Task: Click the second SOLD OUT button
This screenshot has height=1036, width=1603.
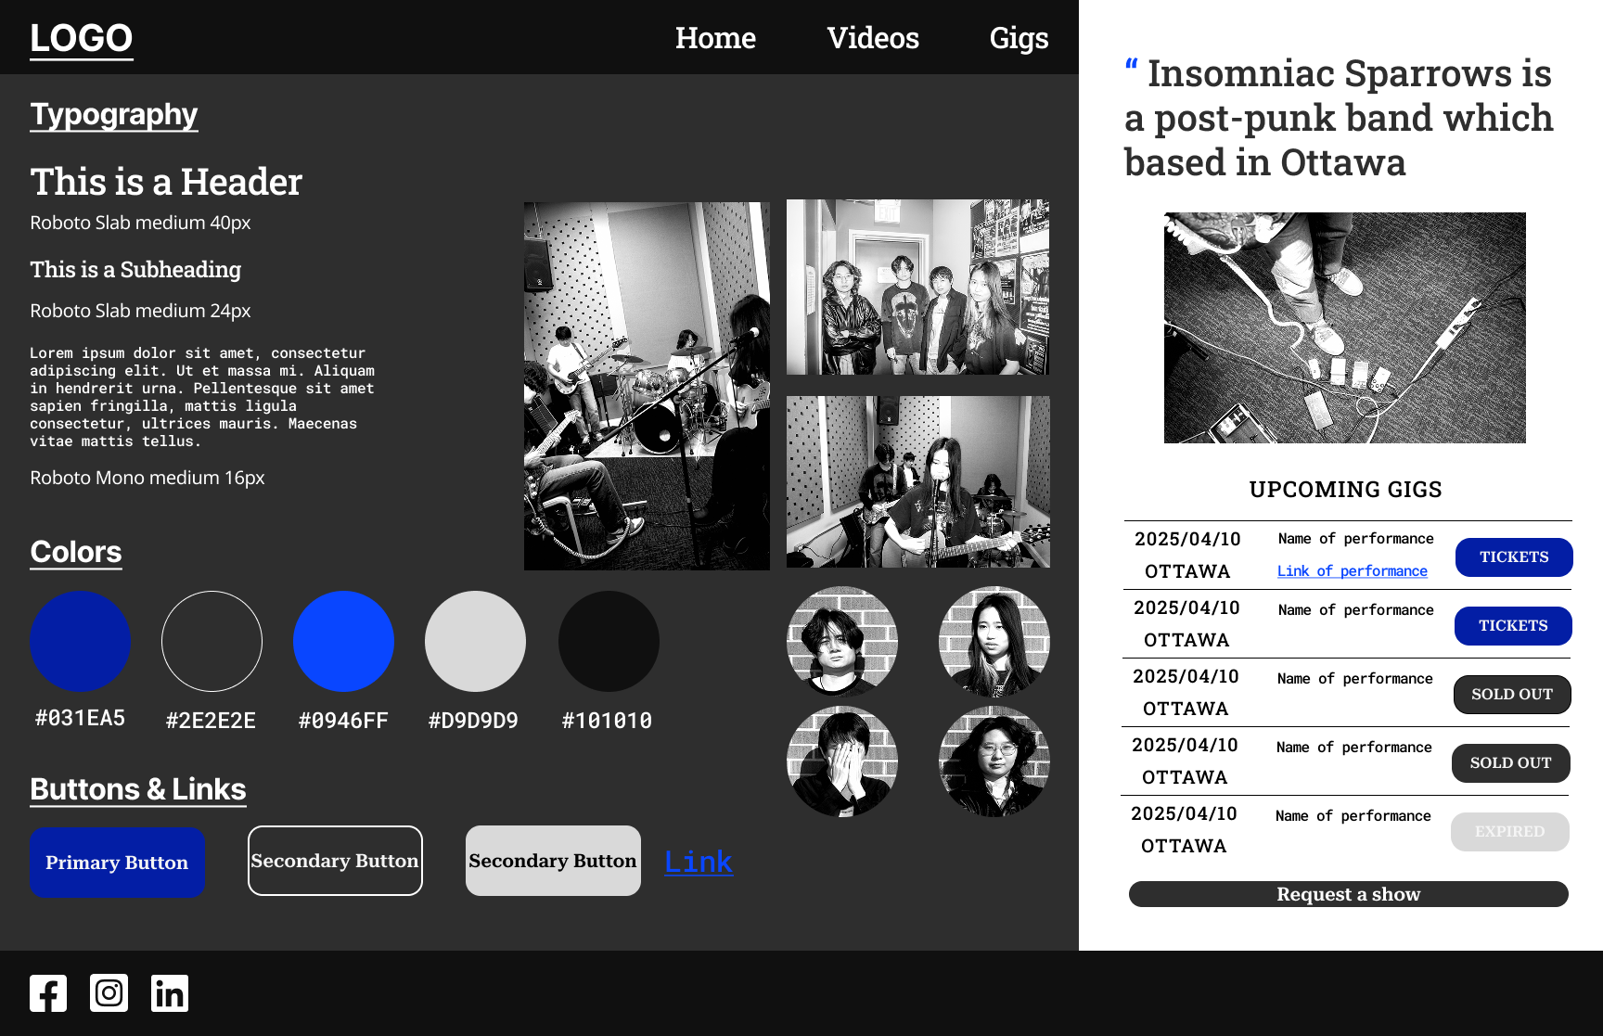Action: click(1510, 763)
